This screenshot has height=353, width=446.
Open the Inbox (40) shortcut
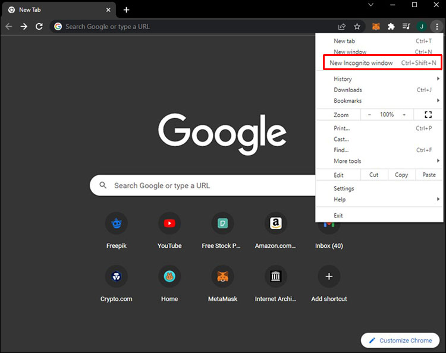[329, 236]
